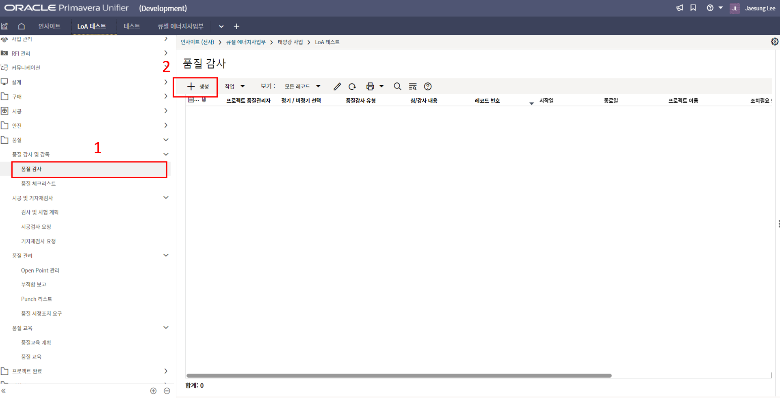780x398 pixels.
Task: Open the 모든 레코드 view dropdown
Action: (x=302, y=87)
